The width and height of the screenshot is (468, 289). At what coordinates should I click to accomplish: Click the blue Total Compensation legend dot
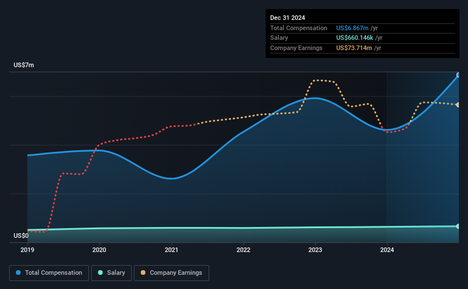pyautogui.click(x=18, y=273)
